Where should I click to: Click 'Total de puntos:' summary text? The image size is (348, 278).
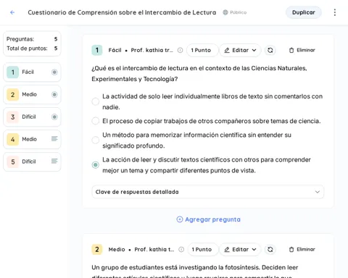point(27,49)
